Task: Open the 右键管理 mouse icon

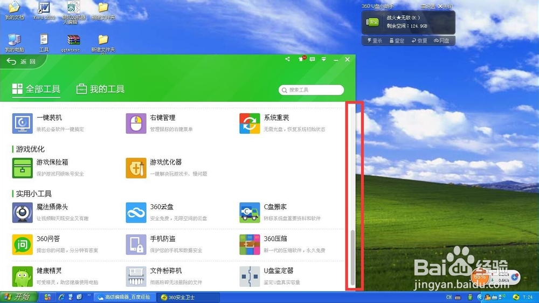Action: pos(136,123)
